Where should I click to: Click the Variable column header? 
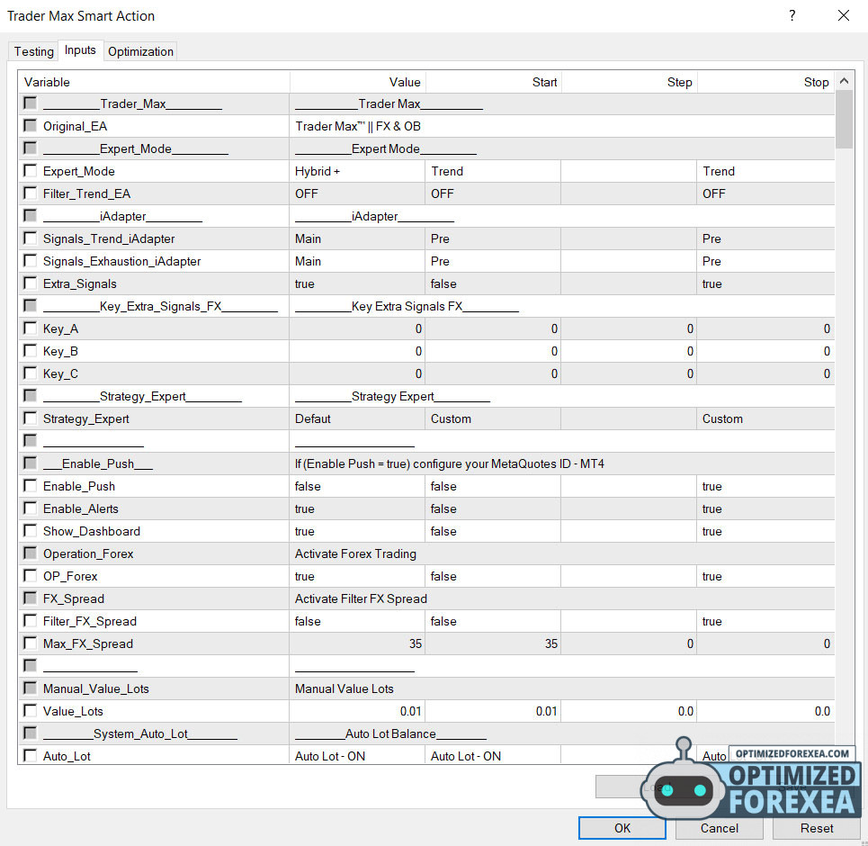pyautogui.click(x=153, y=82)
